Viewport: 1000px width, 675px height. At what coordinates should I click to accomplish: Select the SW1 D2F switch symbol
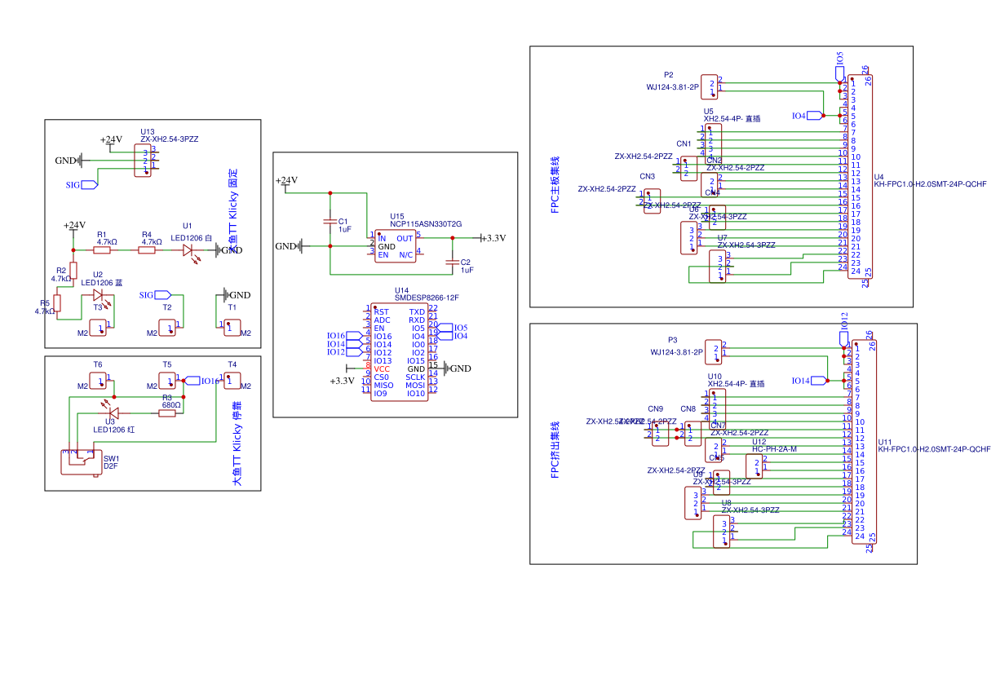tap(77, 461)
